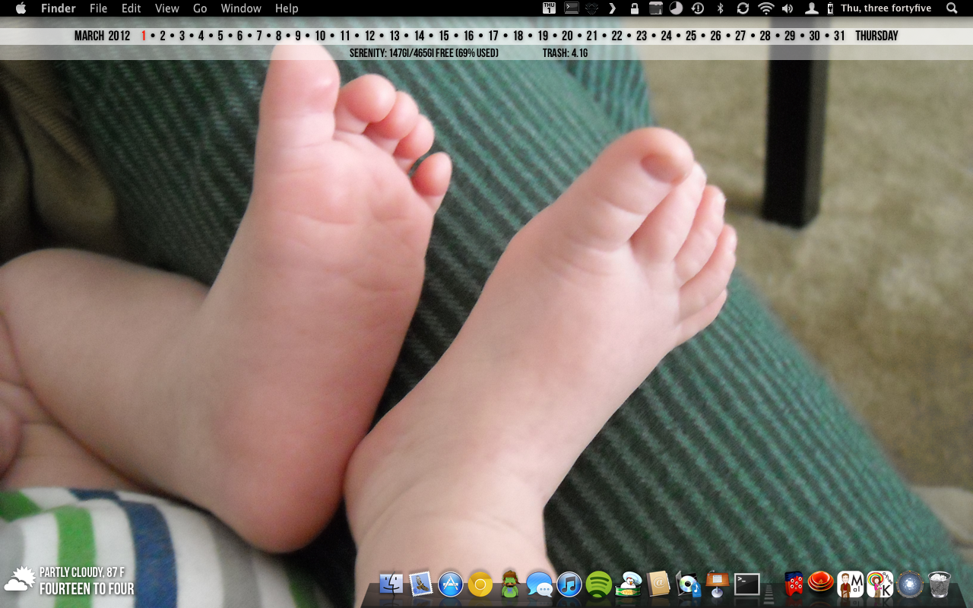973x608 pixels.
Task: Launch Messages chat bubbles in Dock
Action: pyautogui.click(x=540, y=584)
